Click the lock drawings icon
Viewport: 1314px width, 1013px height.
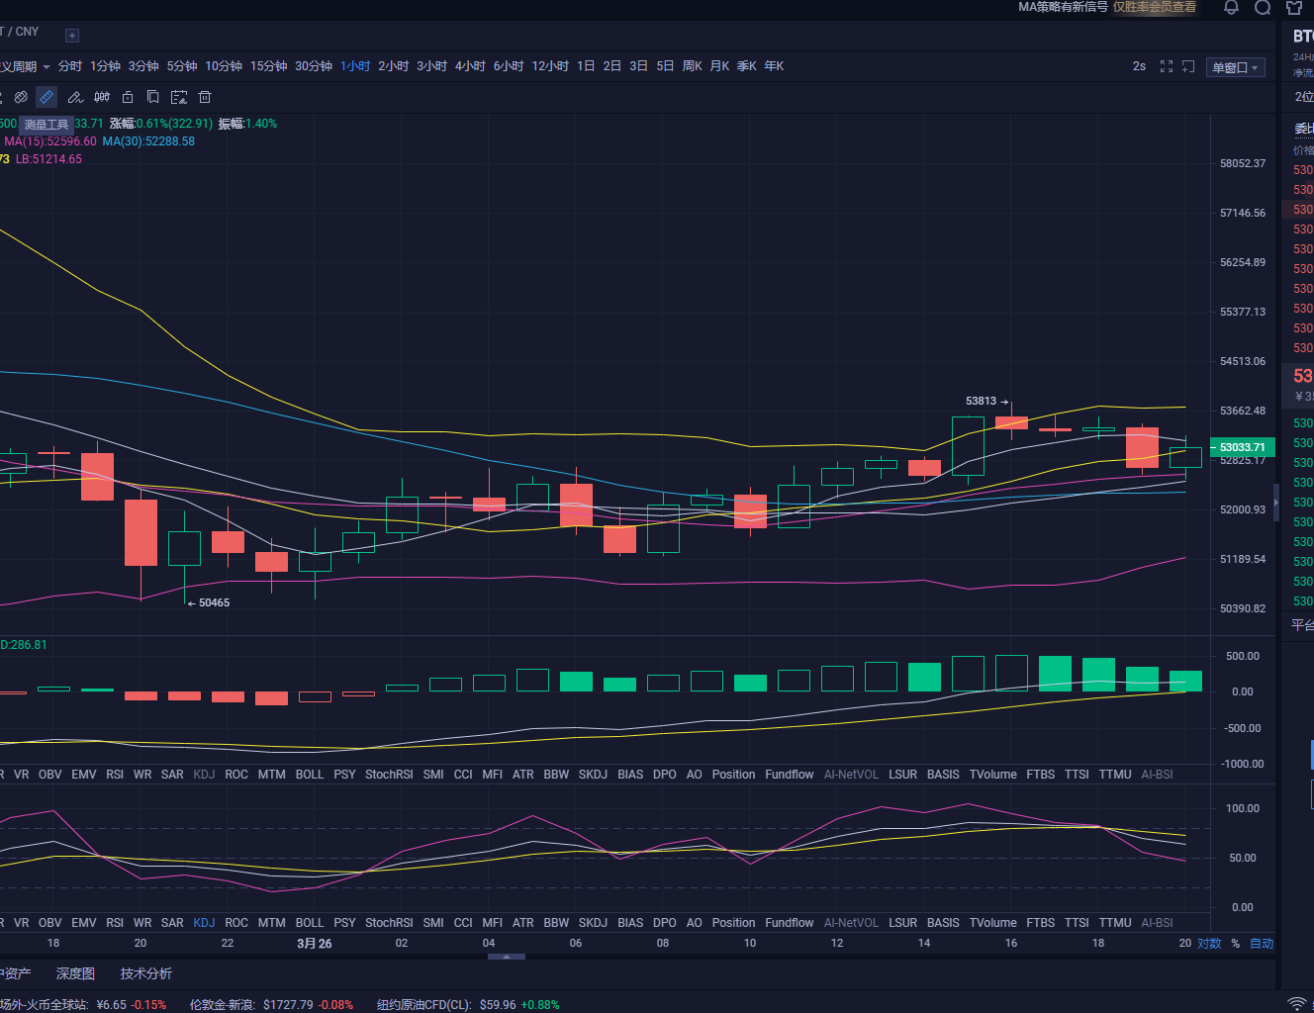pyautogui.click(x=128, y=97)
